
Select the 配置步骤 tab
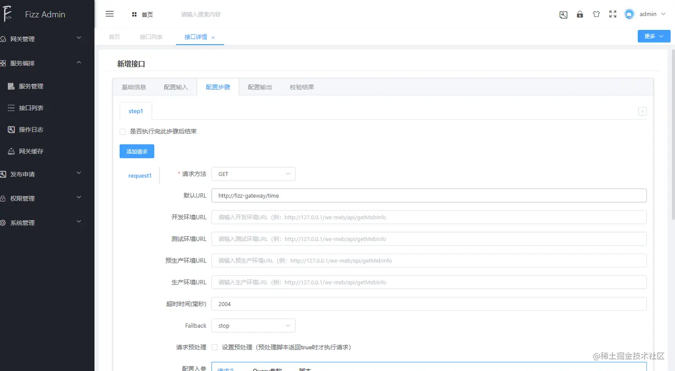[218, 87]
